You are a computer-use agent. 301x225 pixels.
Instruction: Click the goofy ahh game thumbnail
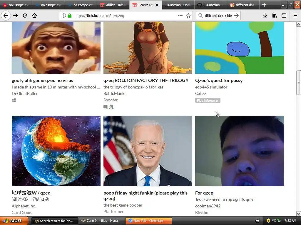coord(56,48)
